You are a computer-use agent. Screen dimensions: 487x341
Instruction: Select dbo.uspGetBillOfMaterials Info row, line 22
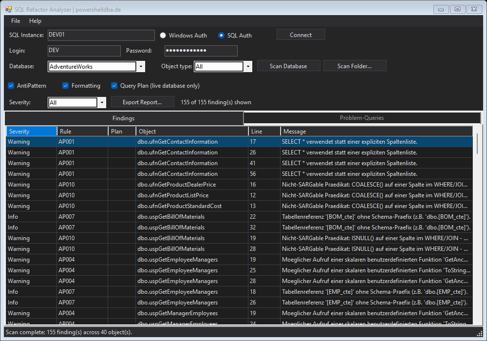(x=239, y=217)
